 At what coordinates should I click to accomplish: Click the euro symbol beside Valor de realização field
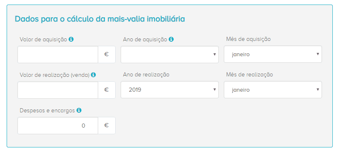(107, 90)
